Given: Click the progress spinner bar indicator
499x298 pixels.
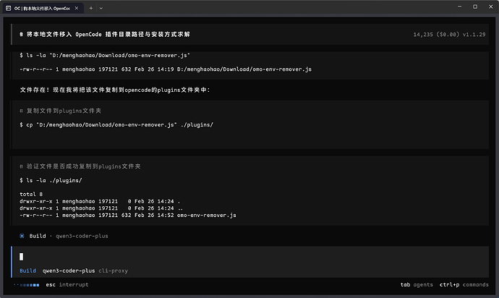Looking at the screenshot, I should click(x=27, y=285).
